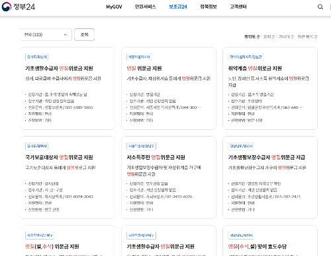The image size is (331, 256).
Task: Open the search magnifier icon
Action: tap(320, 7)
